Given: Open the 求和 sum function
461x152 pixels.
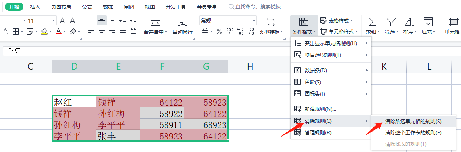Looking at the screenshot, I should (x=372, y=26).
